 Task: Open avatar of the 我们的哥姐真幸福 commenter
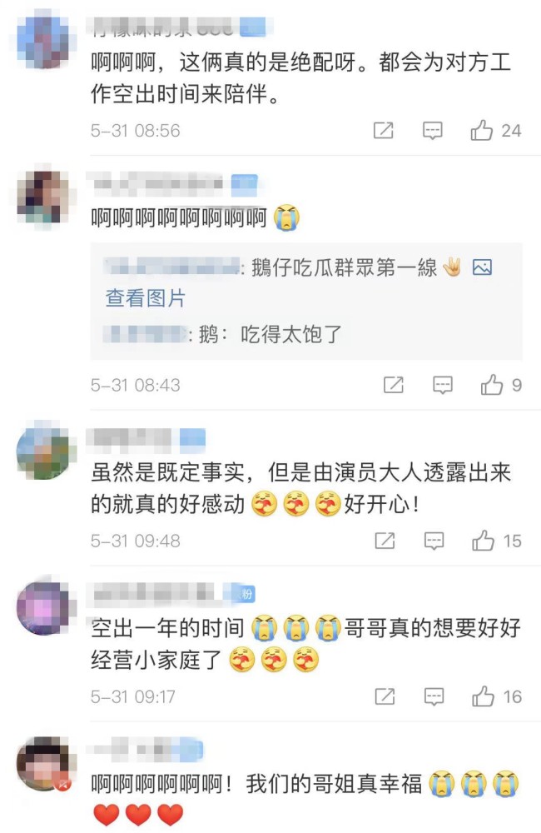coord(44,763)
